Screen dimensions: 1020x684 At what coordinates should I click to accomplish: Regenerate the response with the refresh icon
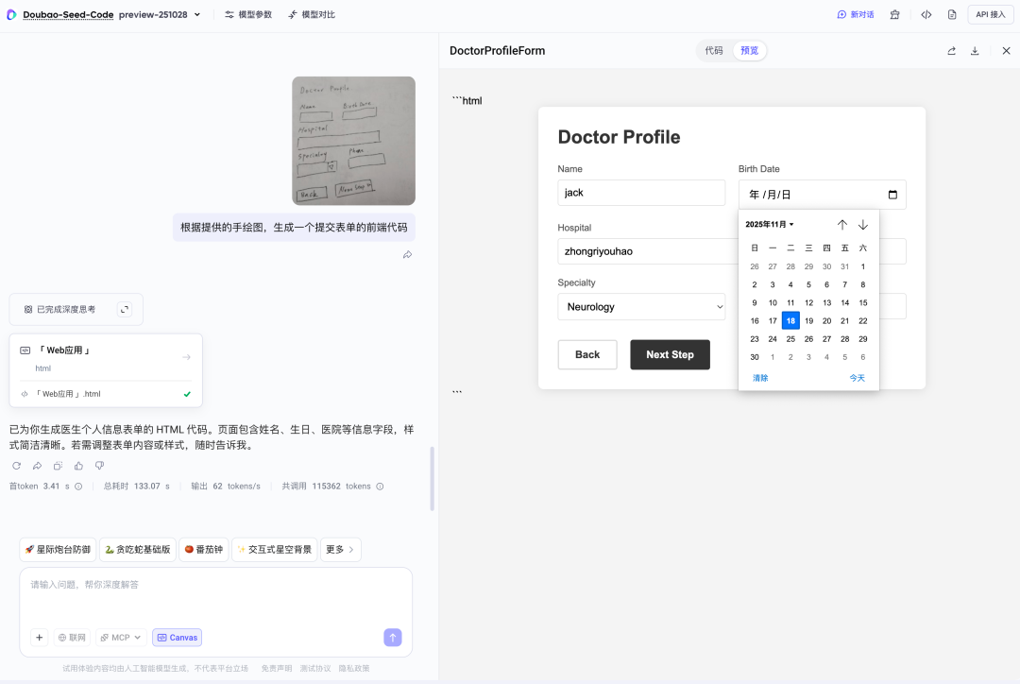(x=16, y=466)
